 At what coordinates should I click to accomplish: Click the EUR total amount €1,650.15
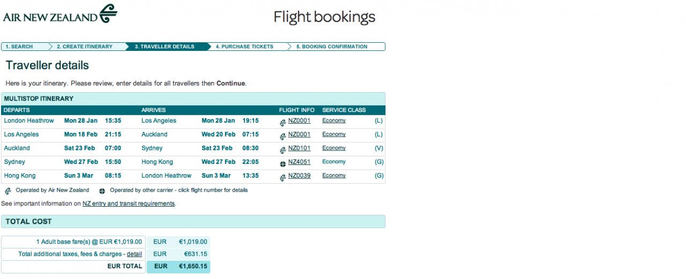tap(192, 266)
